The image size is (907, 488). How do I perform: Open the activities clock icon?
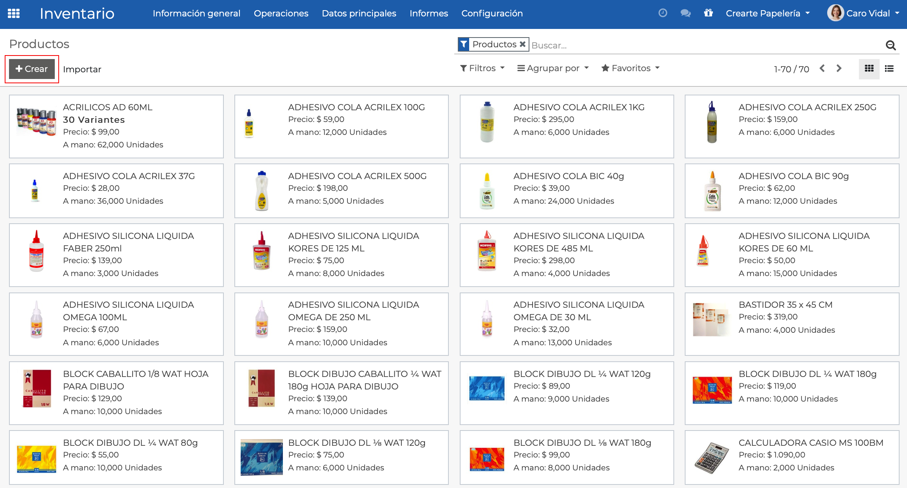[662, 13]
